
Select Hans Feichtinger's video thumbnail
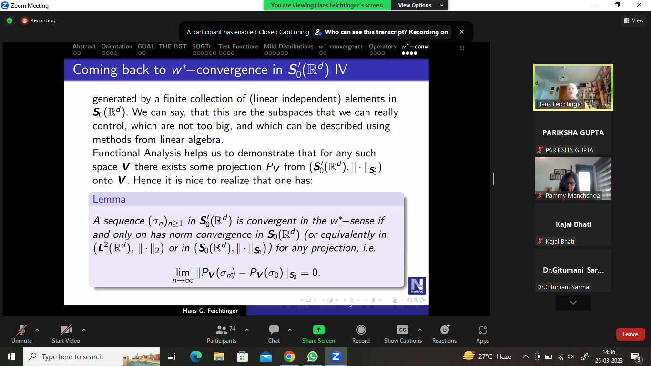coord(573,87)
